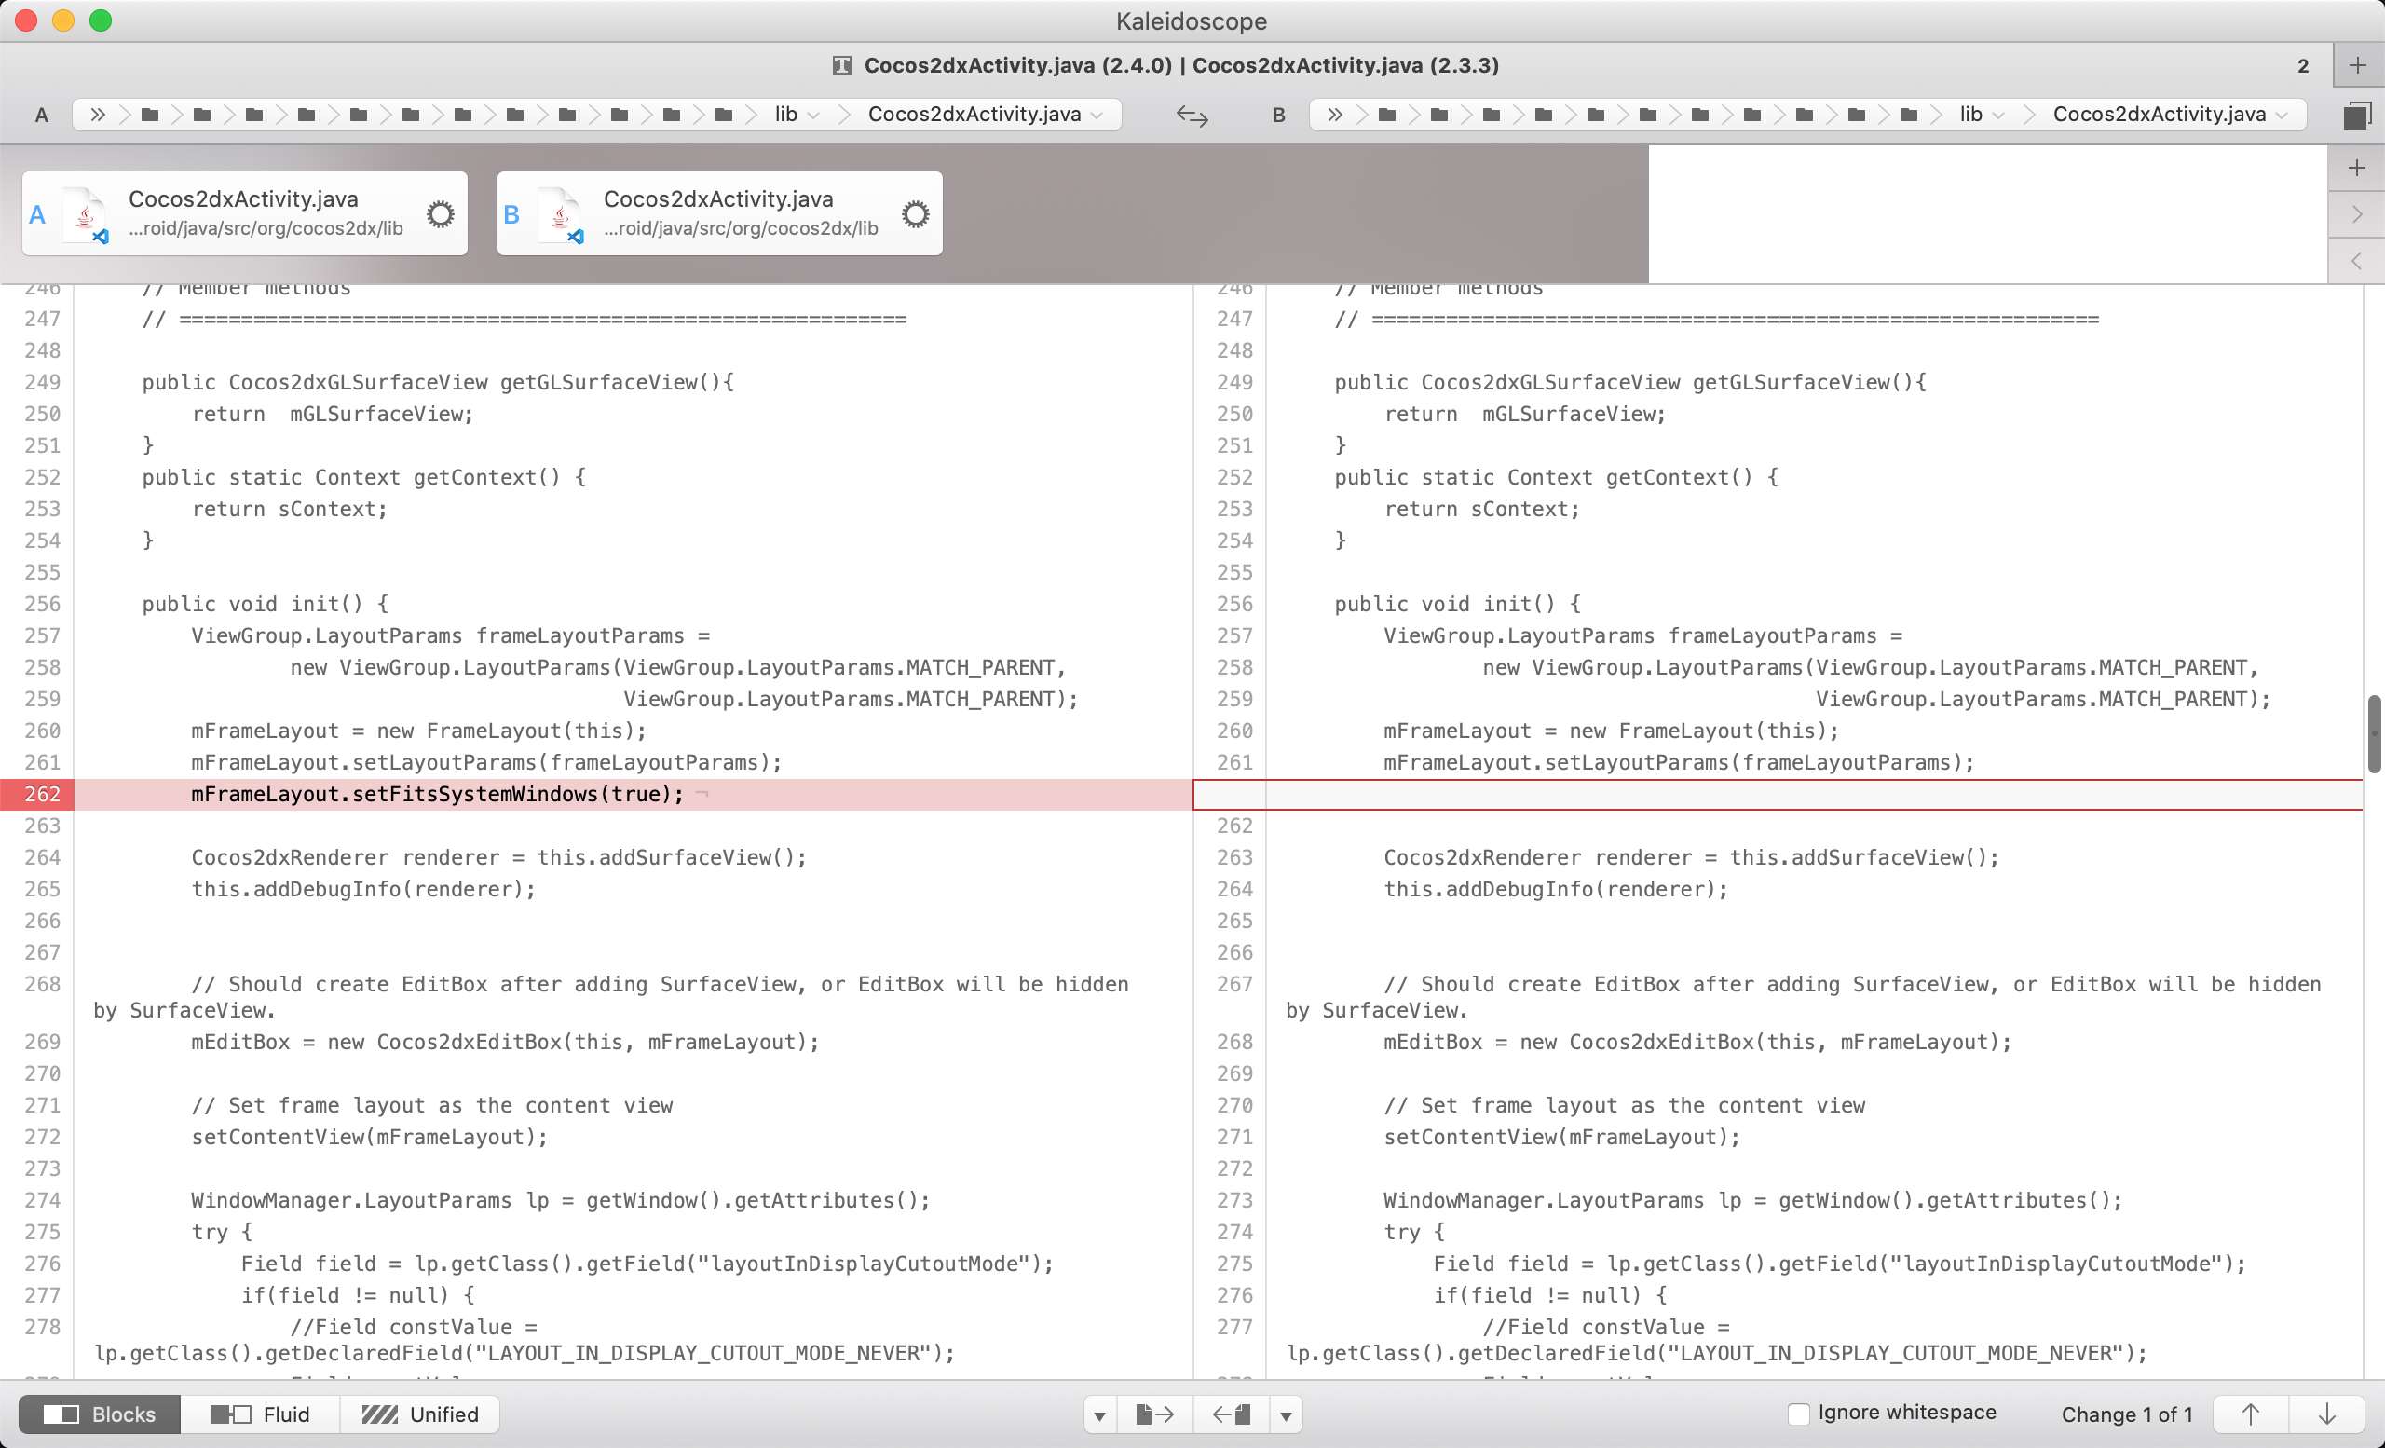The image size is (2385, 1448).
Task: Switch to Unified diff layout
Action: (420, 1414)
